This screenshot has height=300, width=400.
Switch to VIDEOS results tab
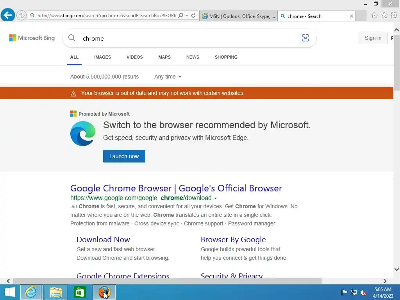134,57
